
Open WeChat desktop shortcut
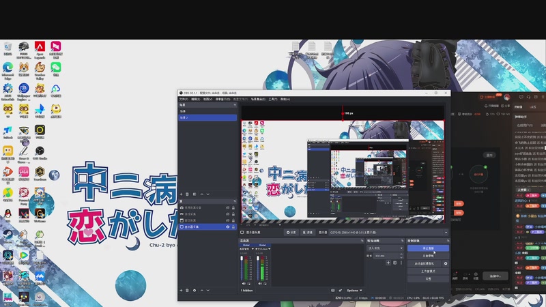pos(56,70)
